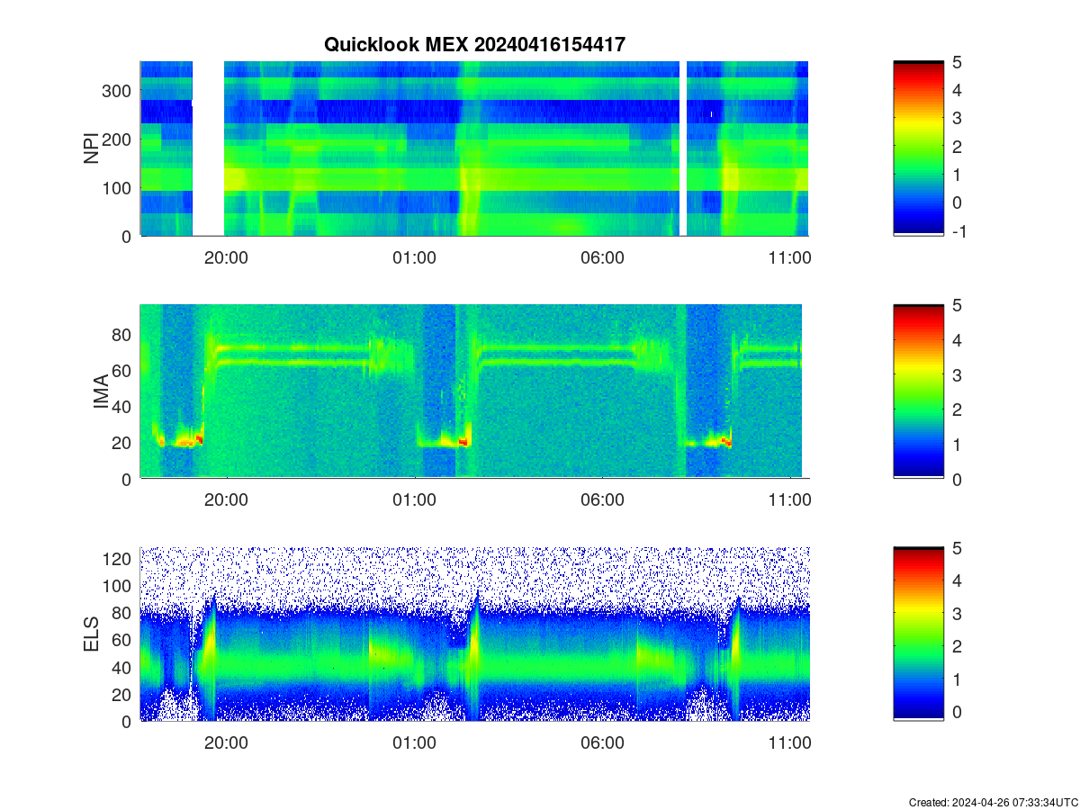Click the 01:00 tick under the IMA plot
This screenshot has width=1080, height=810.
click(x=414, y=499)
